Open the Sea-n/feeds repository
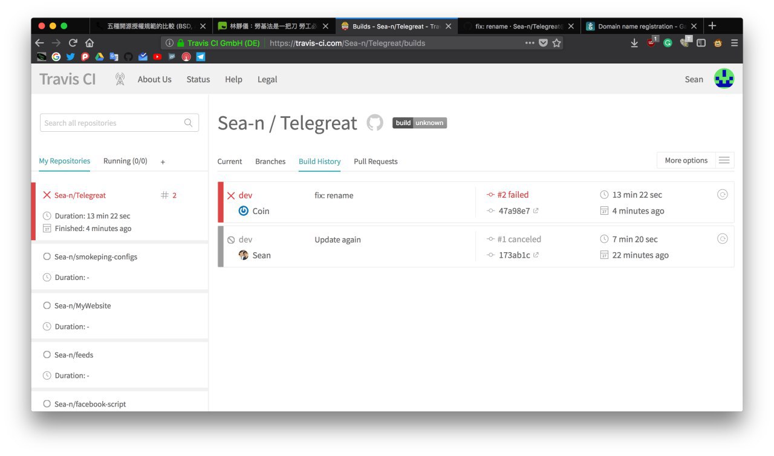 click(74, 354)
